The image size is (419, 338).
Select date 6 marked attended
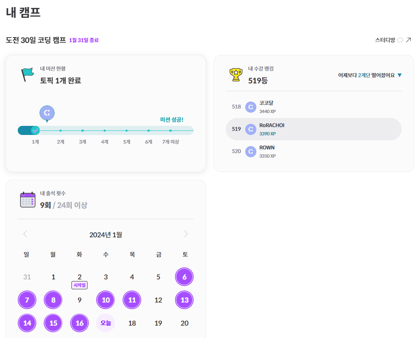click(x=185, y=277)
